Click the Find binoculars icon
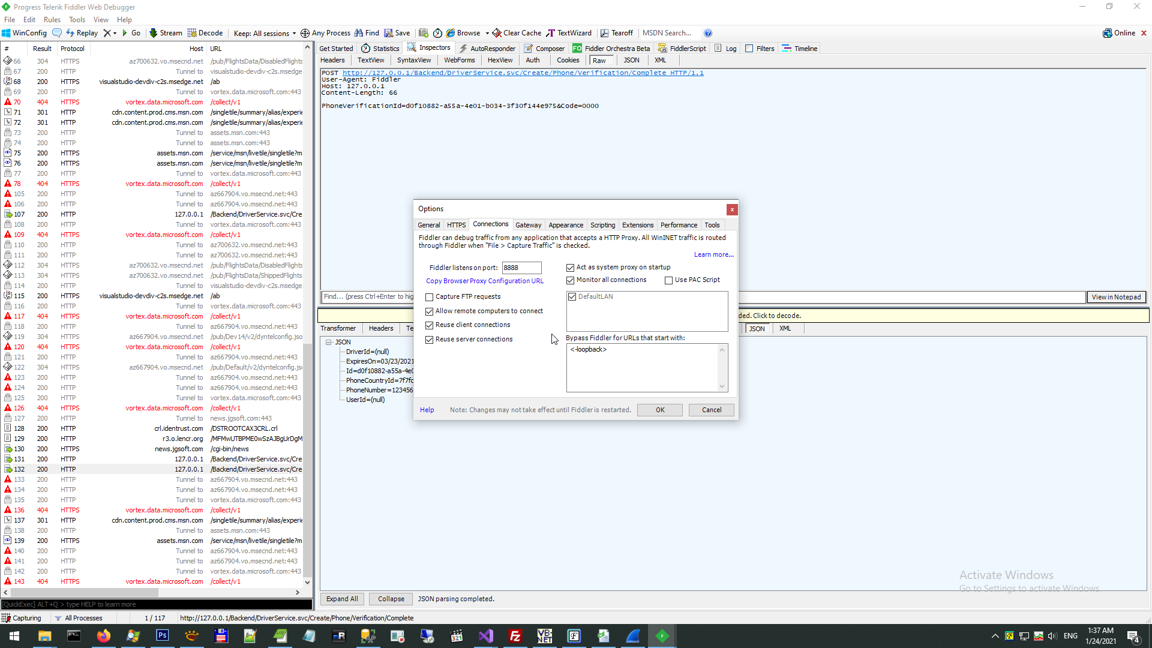 pos(359,33)
